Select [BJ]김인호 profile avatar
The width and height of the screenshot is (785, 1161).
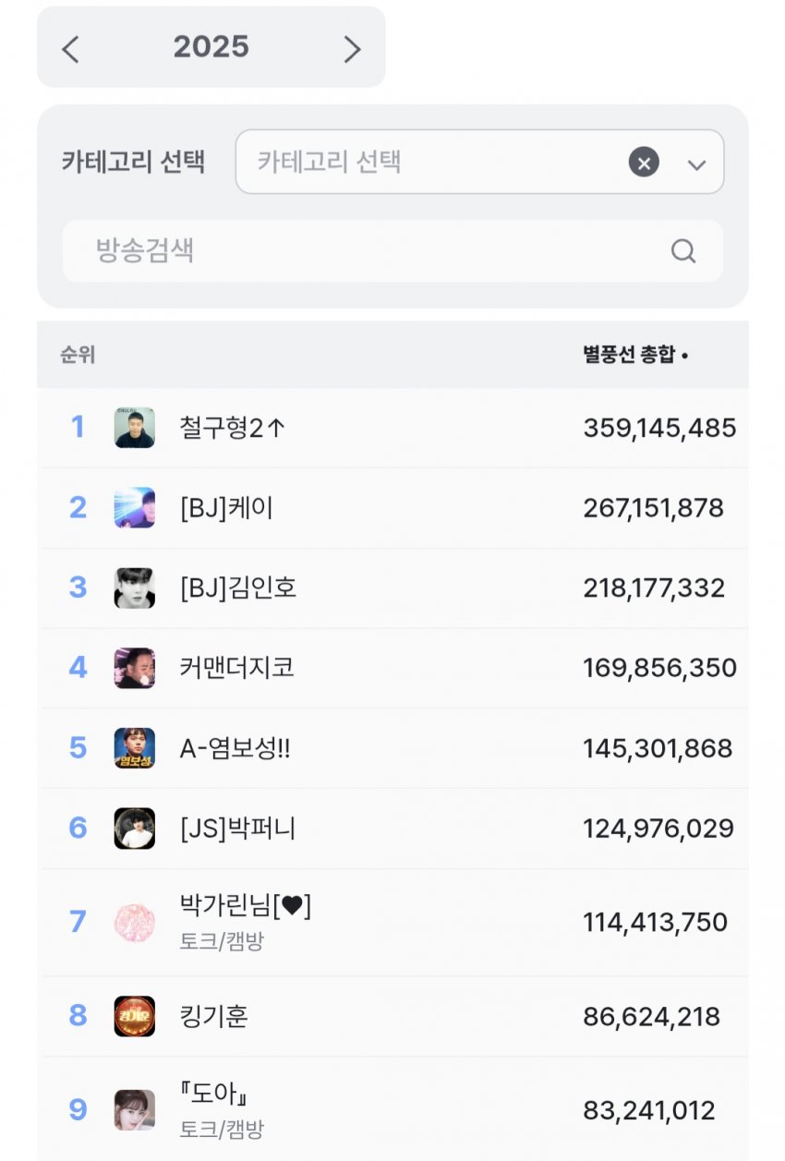pyautogui.click(x=135, y=588)
